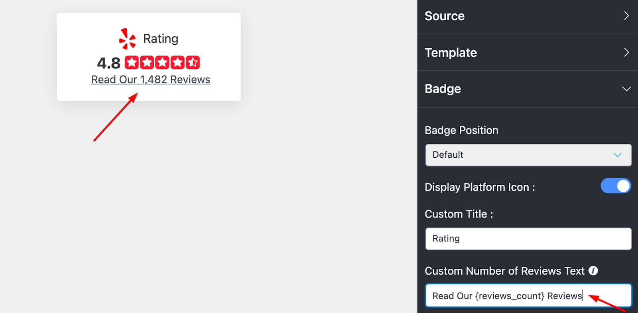This screenshot has height=313, width=638.
Task: Click the first star in the rating badge
Action: [x=132, y=62]
